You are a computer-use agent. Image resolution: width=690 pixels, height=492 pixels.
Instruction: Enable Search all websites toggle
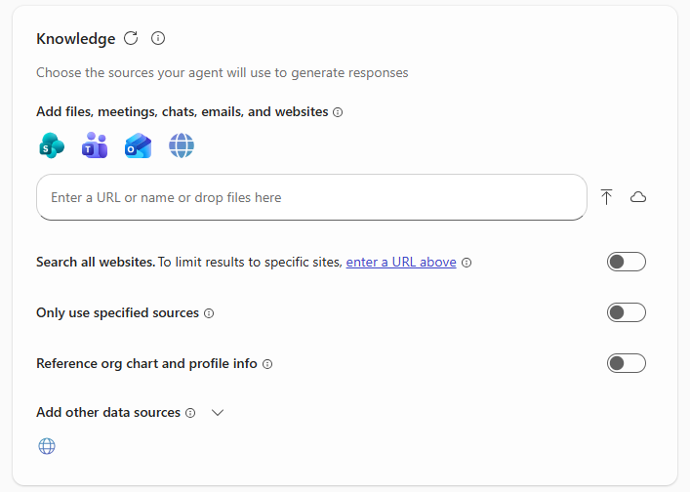point(626,262)
